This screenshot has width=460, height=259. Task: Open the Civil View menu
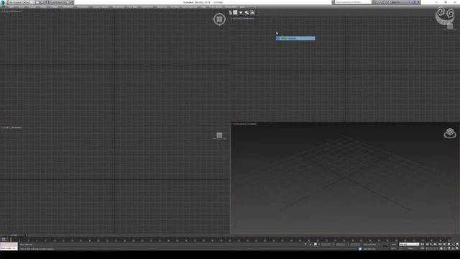click(132, 7)
